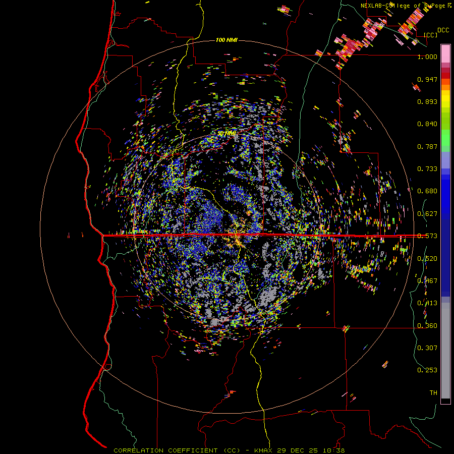Click the CORRELATION COEFFICIENT (CC) caption

(177, 450)
